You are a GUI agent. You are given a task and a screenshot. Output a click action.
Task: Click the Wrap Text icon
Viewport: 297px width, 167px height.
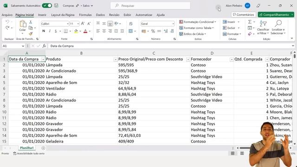(131, 24)
